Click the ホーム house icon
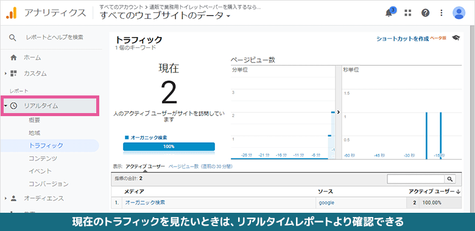 tap(13, 58)
